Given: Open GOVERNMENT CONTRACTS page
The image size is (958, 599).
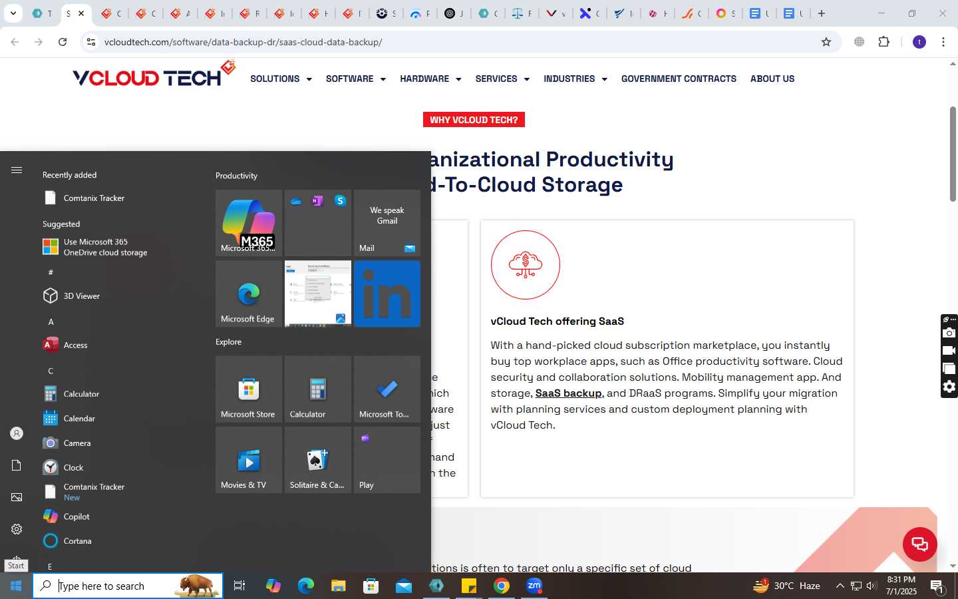Looking at the screenshot, I should coord(679,79).
